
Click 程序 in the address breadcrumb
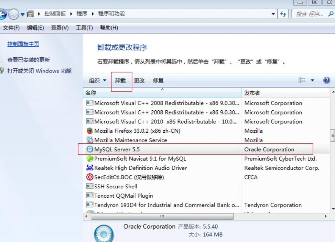coord(82,14)
